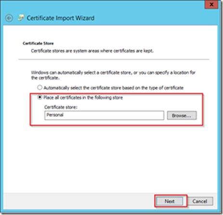
Task: Click the 'Certificate store:' field label
Action: coord(61,107)
